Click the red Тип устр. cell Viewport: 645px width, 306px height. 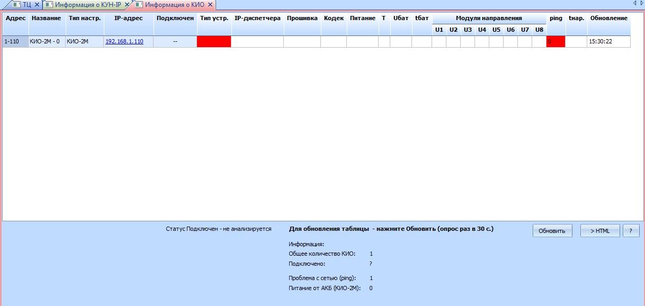[x=213, y=41]
